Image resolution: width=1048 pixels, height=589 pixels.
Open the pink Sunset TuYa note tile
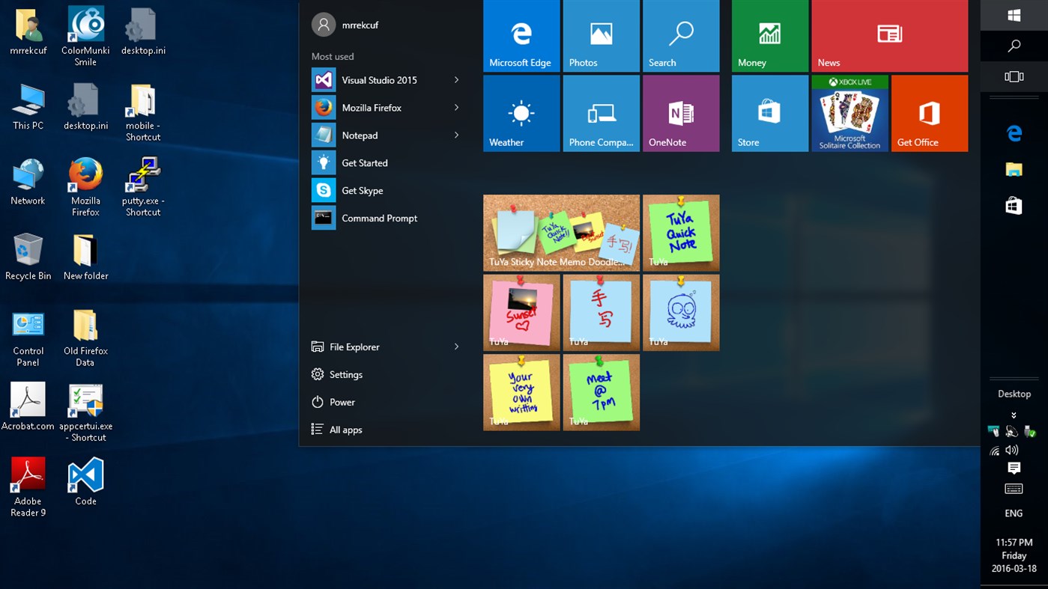click(521, 313)
